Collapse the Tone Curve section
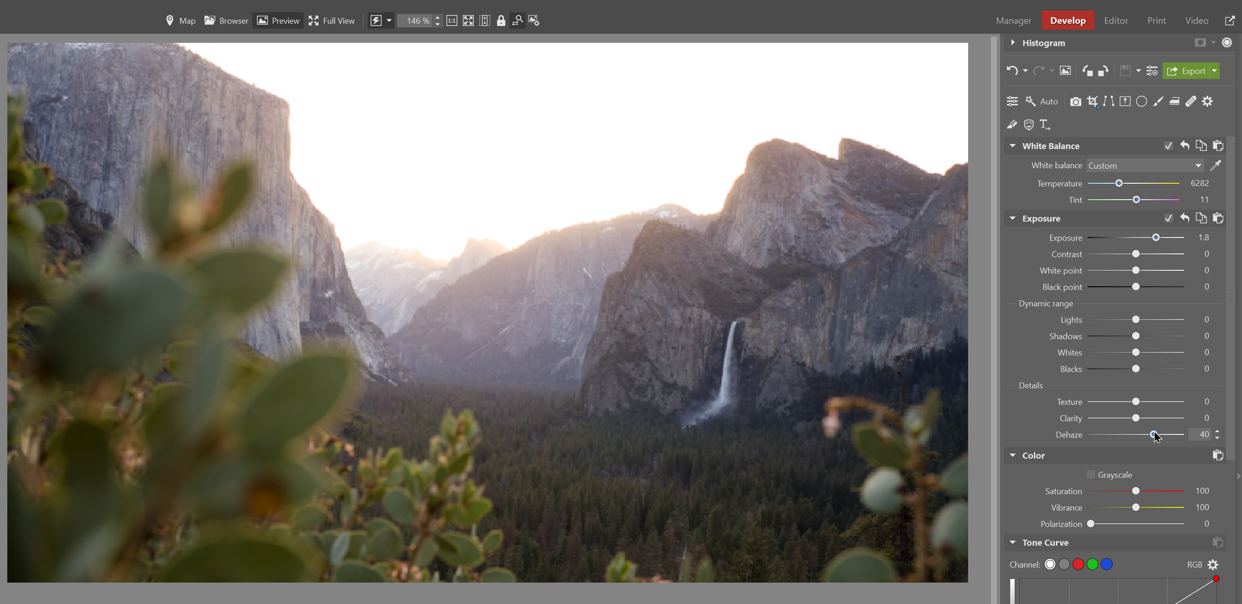This screenshot has width=1242, height=604. [1012, 542]
